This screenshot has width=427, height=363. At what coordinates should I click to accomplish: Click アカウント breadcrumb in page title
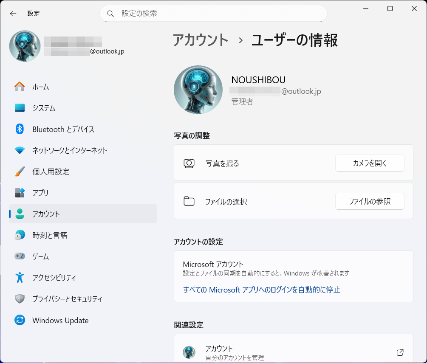[x=201, y=40]
